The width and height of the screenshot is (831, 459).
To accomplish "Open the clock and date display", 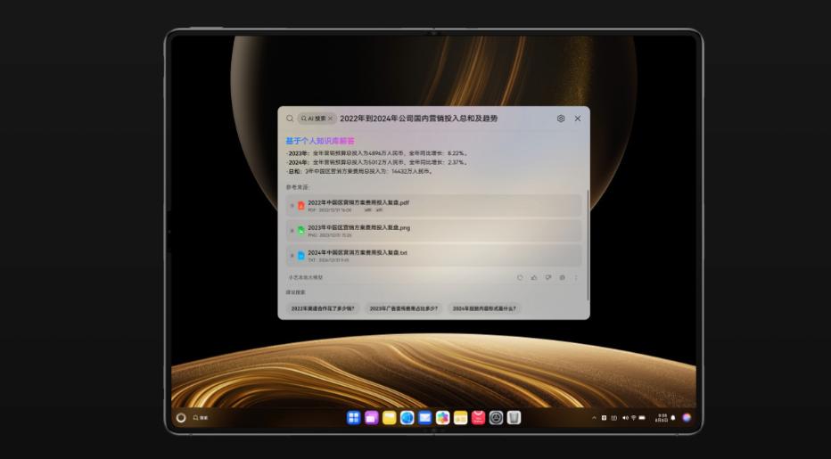I will (x=662, y=418).
